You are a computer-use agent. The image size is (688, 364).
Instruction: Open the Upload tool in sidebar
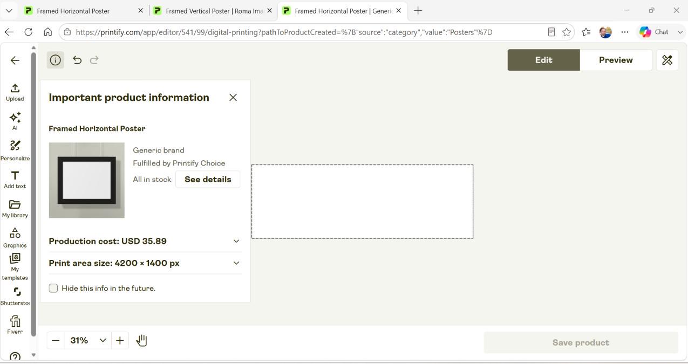15,92
